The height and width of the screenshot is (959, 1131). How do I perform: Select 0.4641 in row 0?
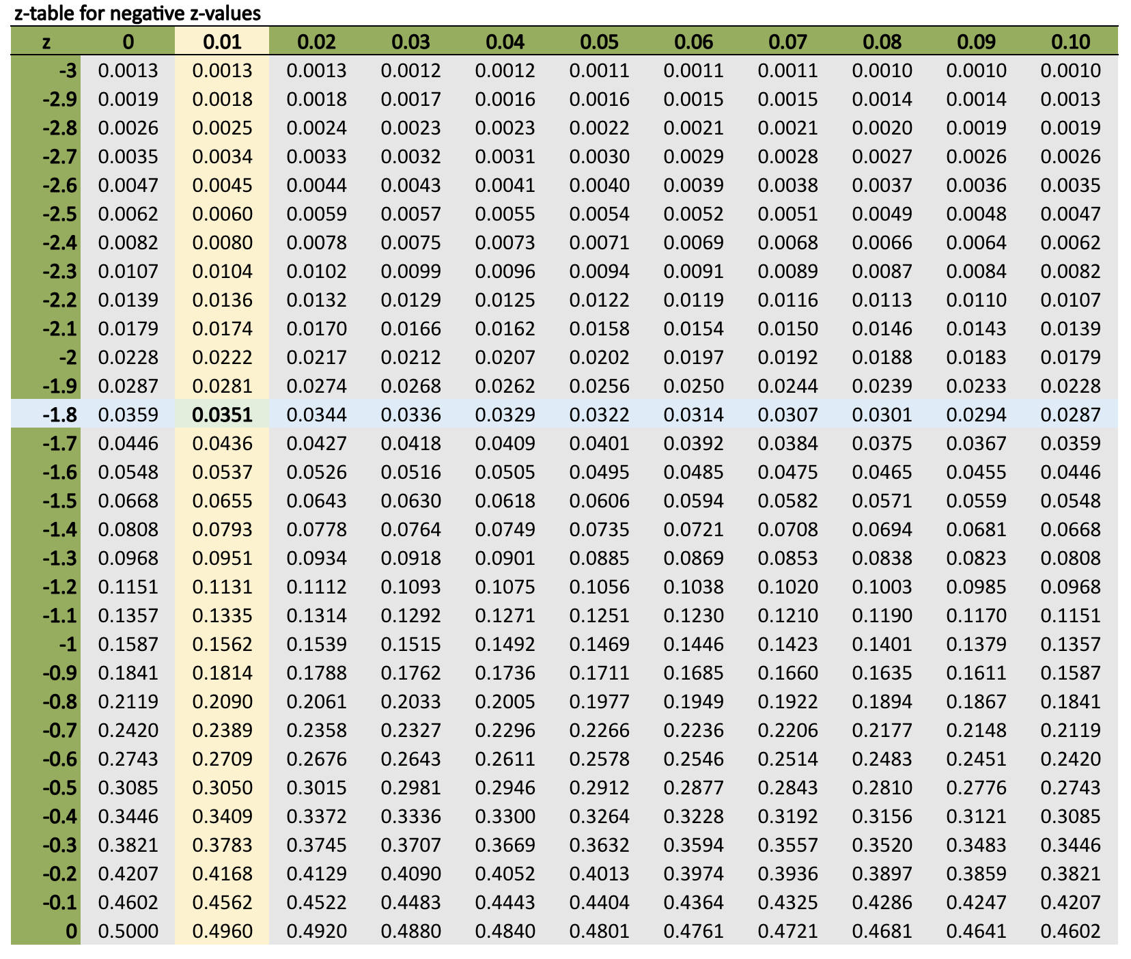pyautogui.click(x=976, y=931)
